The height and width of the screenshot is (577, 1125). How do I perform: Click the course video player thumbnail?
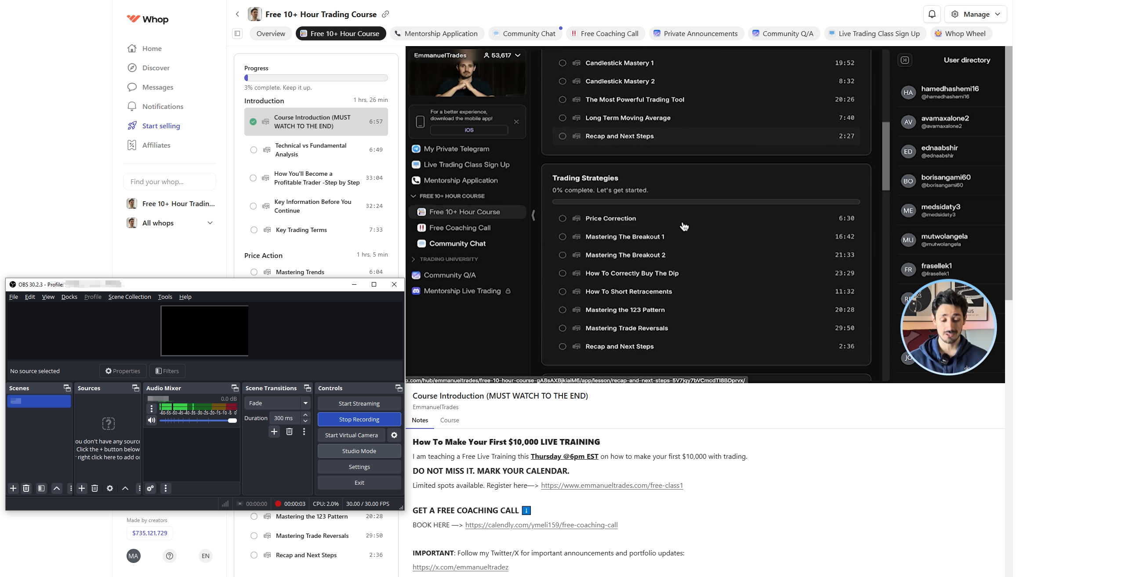pyautogui.click(x=705, y=214)
